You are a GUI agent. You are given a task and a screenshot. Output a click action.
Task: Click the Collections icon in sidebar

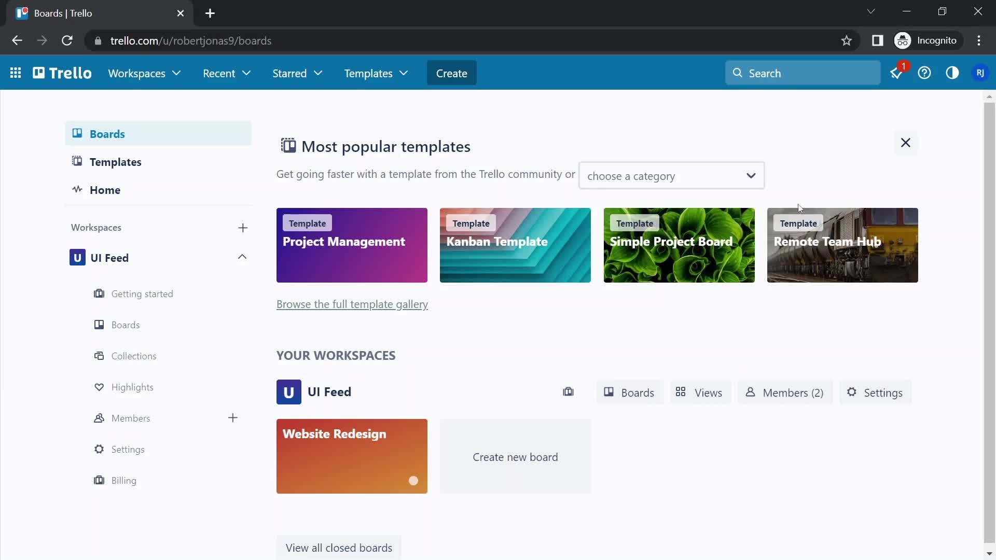[x=99, y=356]
